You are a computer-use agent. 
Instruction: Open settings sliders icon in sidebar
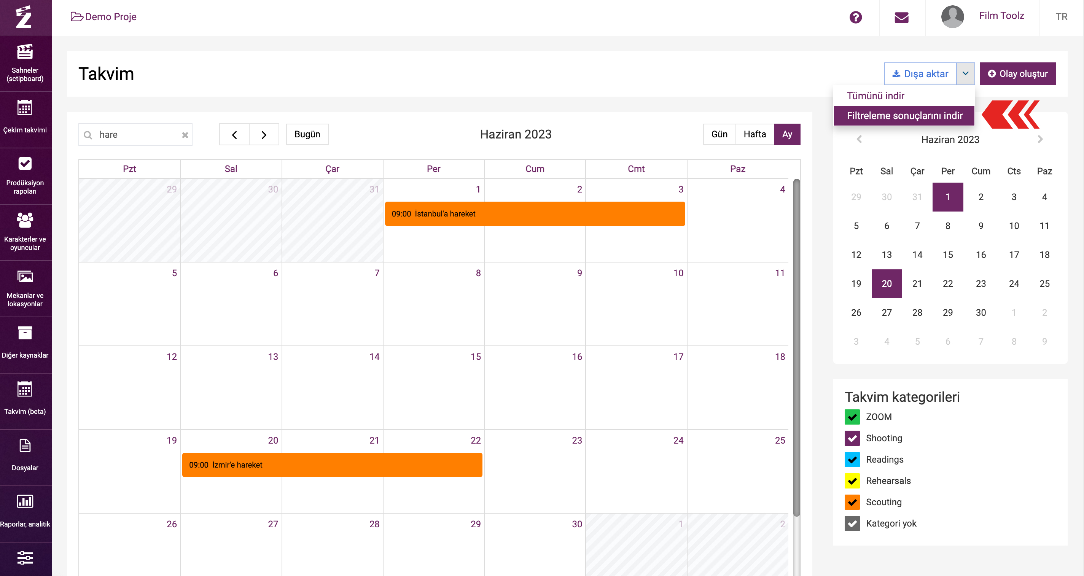[x=25, y=558]
